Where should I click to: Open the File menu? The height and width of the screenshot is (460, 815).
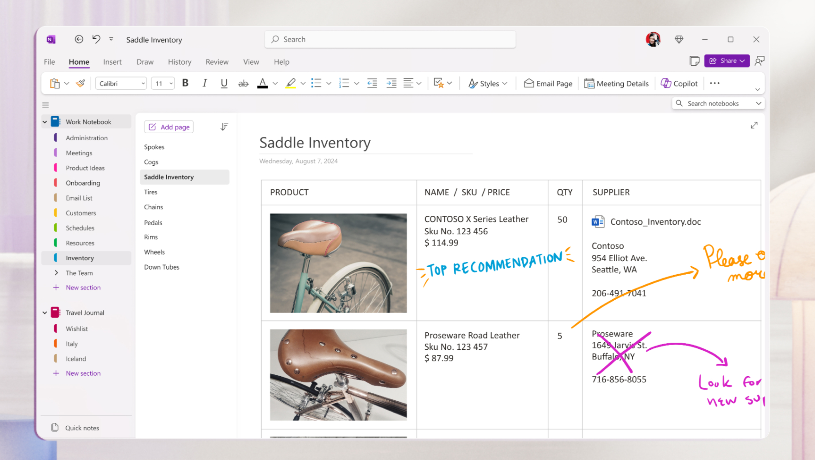(49, 62)
